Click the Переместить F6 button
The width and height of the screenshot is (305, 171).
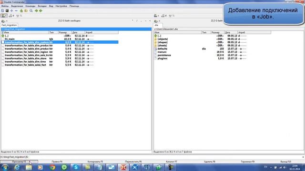click(x=133, y=161)
